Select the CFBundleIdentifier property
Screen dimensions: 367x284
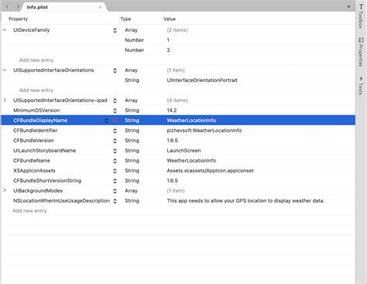point(36,130)
